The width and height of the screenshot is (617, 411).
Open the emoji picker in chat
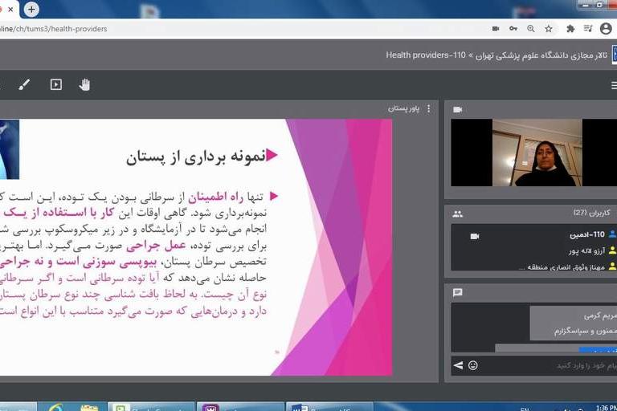point(473,365)
